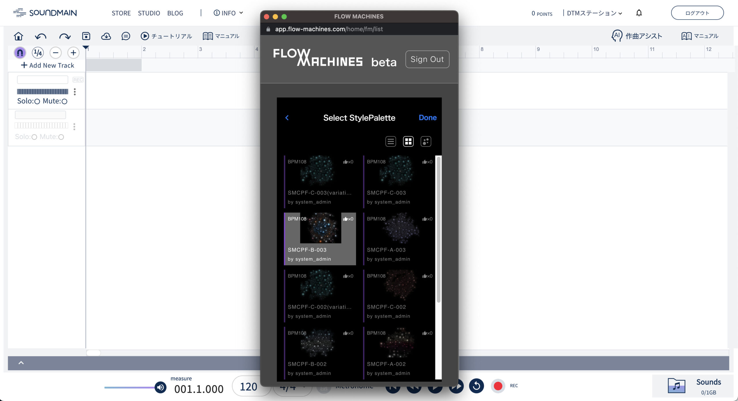Click the 120 tempo field

(248, 387)
